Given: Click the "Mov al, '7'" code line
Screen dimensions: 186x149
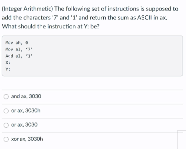Looking at the screenshot, I should tap(19, 49).
